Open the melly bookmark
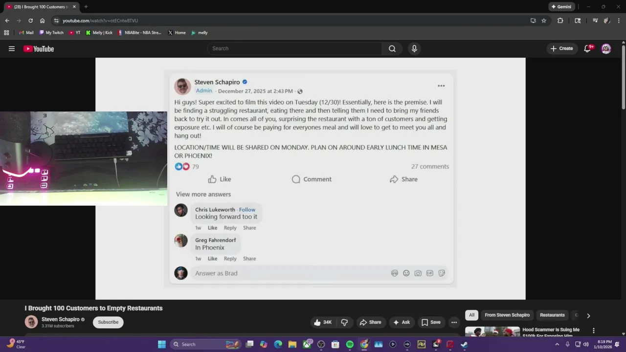 click(199, 33)
